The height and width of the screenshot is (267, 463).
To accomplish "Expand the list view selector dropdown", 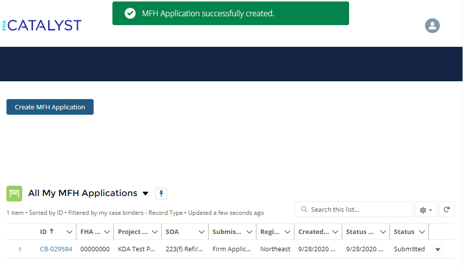I will pyautogui.click(x=145, y=194).
